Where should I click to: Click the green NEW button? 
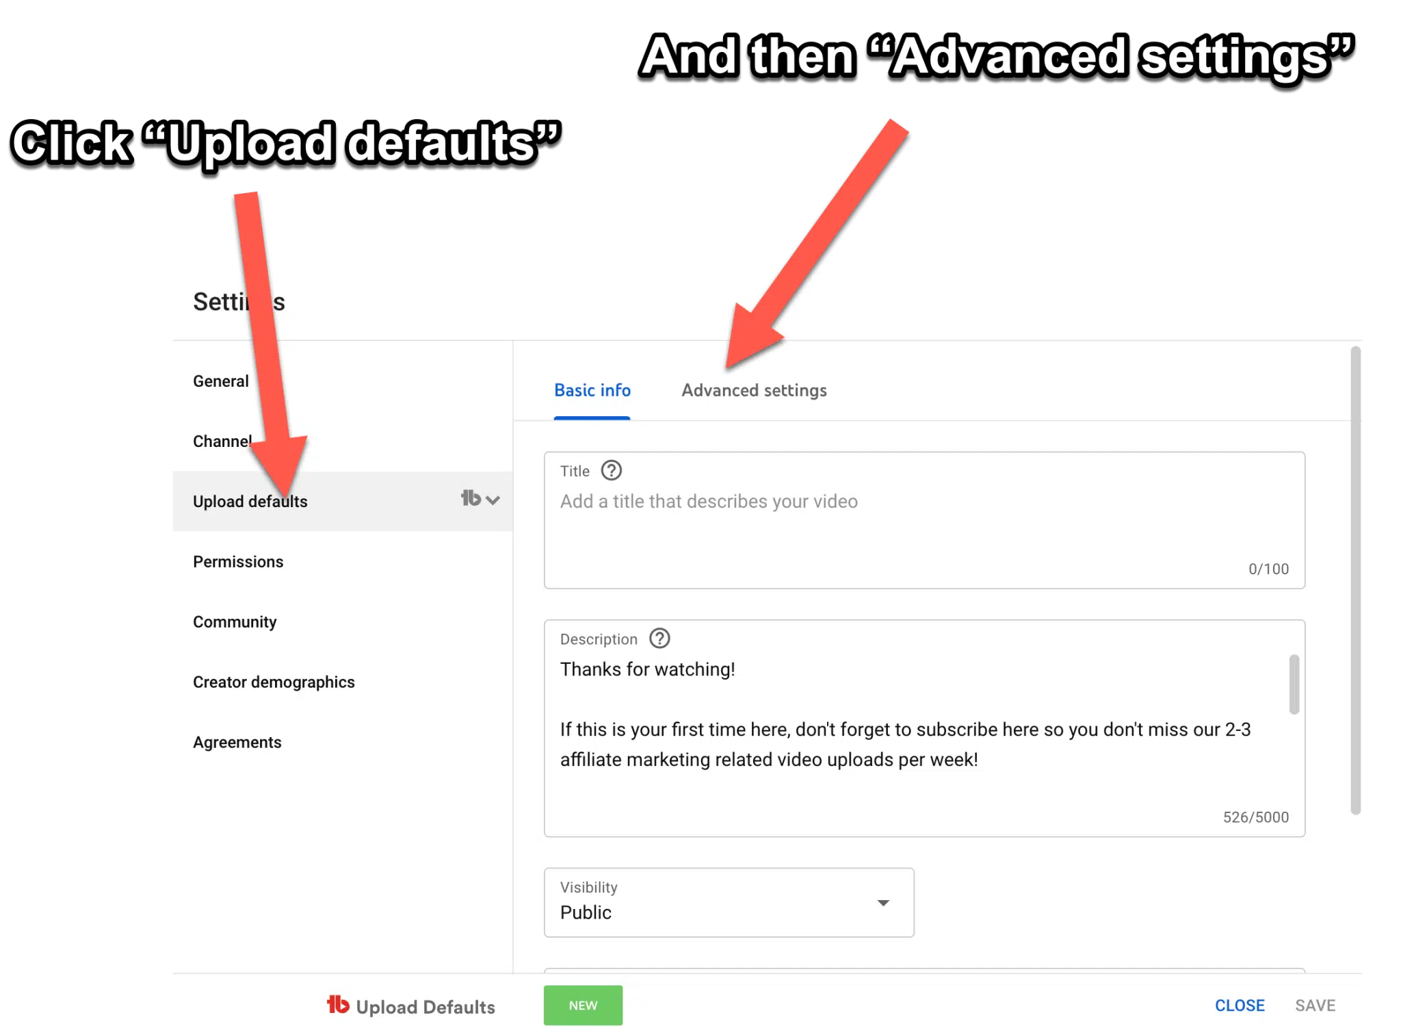(583, 1005)
